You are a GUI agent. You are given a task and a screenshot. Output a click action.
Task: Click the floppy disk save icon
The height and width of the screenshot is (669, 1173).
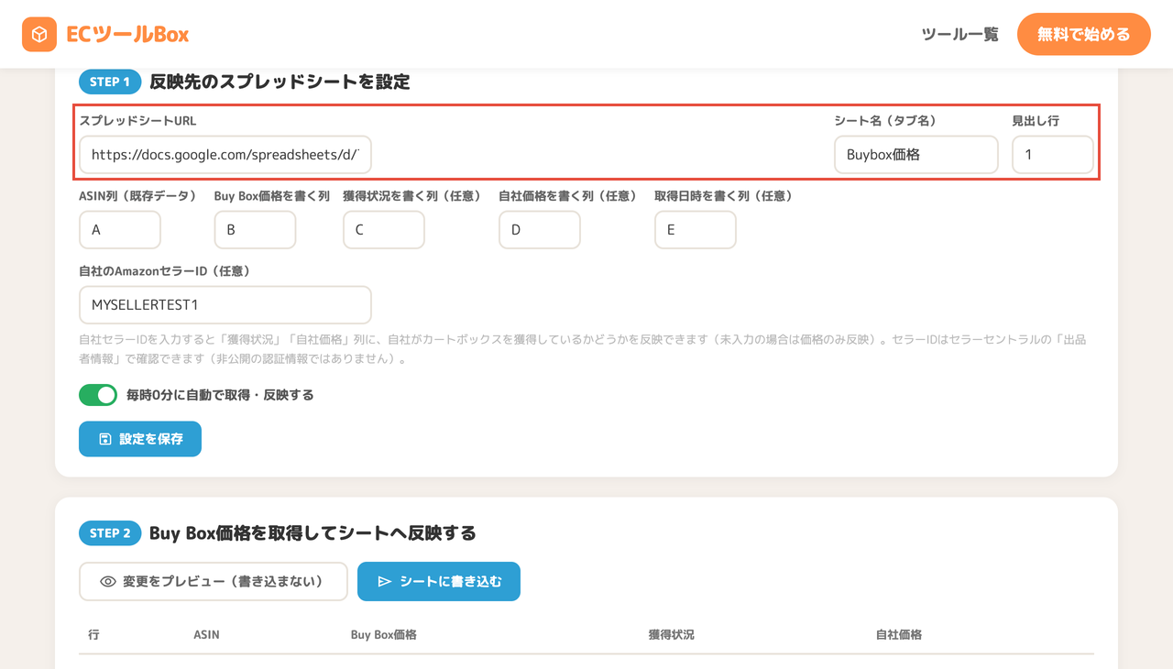(105, 439)
